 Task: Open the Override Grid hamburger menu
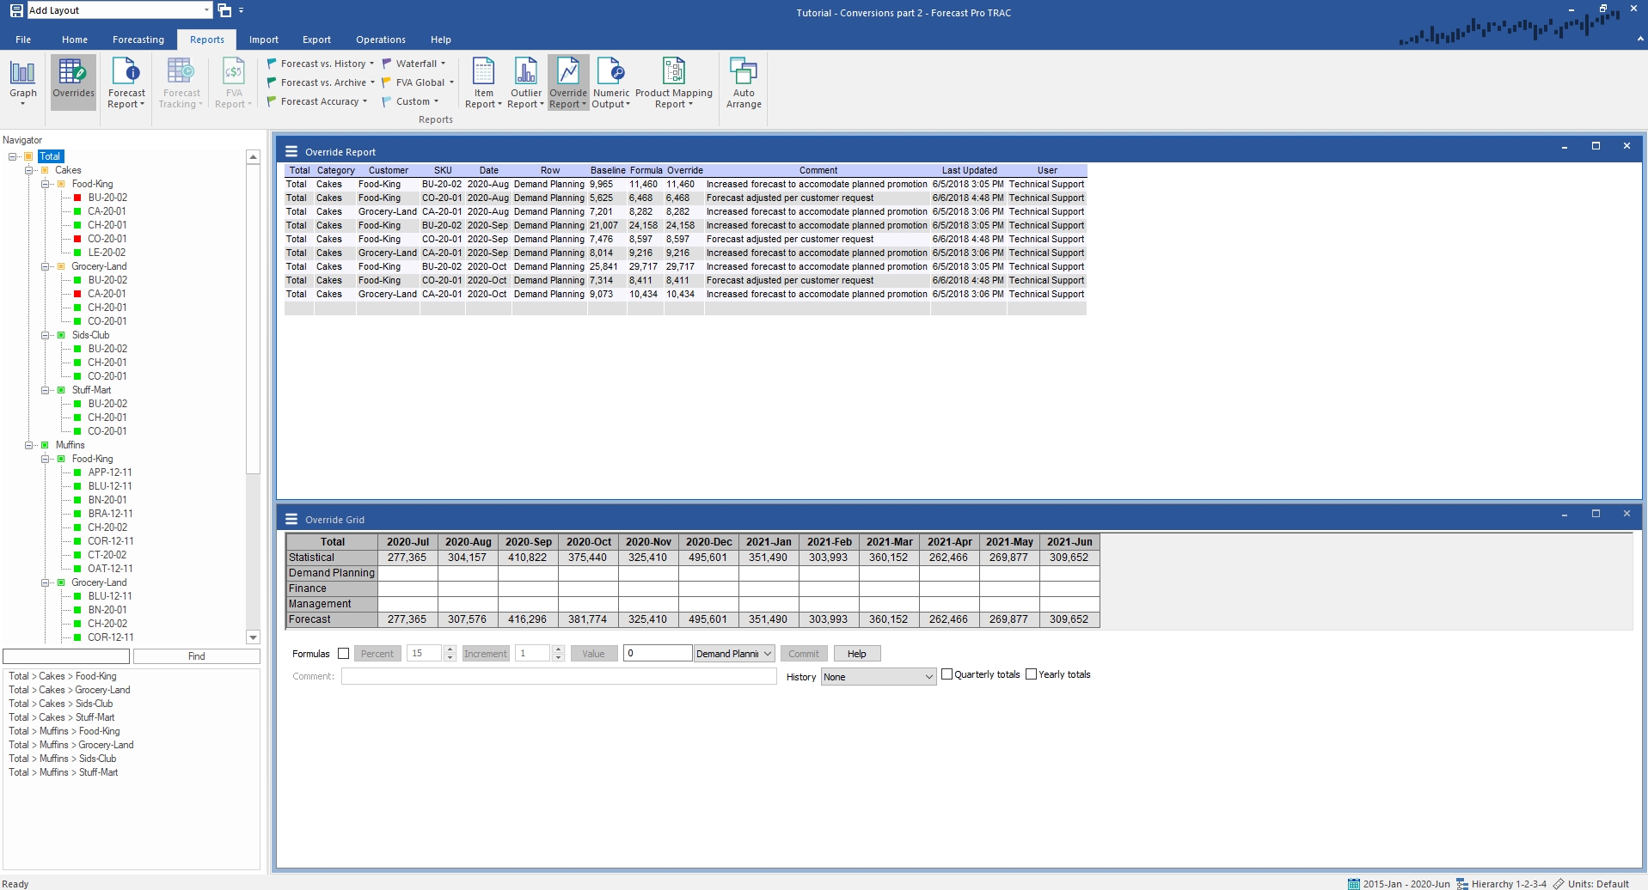pyautogui.click(x=291, y=519)
